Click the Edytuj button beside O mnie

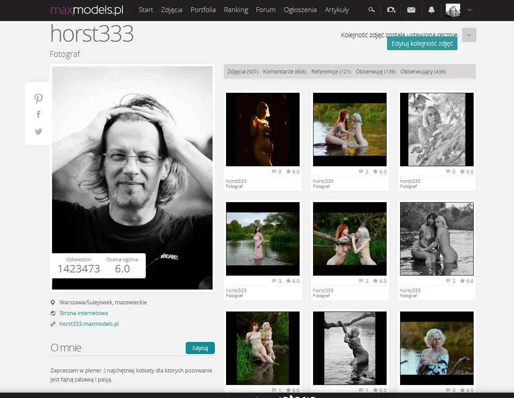[200, 348]
